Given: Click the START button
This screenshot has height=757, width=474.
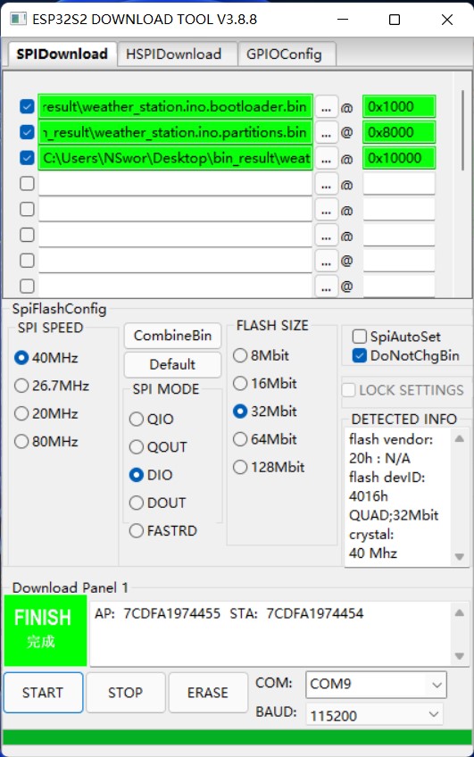Looking at the screenshot, I should [43, 693].
